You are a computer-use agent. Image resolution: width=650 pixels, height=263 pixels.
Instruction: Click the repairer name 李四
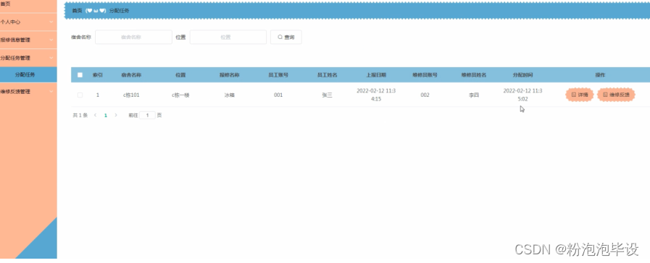point(474,95)
